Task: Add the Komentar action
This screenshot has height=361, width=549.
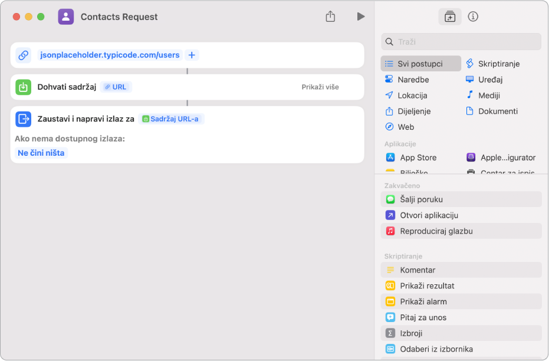Action: pos(461,270)
